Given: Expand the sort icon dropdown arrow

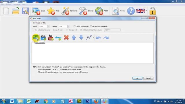Looking at the screenshot, I should [93, 37].
